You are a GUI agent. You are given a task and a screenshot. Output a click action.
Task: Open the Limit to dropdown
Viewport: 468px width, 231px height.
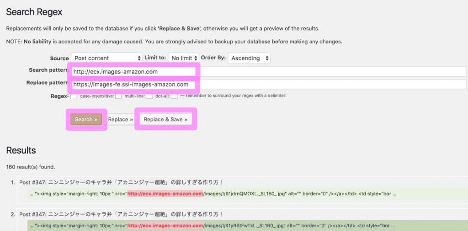pyautogui.click(x=184, y=58)
